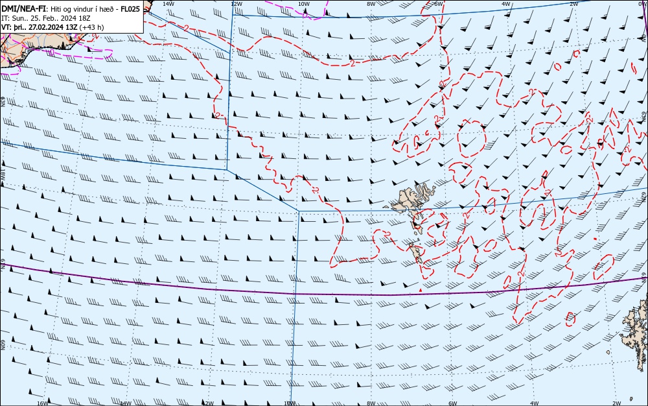The image size is (648, 406).
Task: Click the 6W longitude label on bottom edge
Action: pyautogui.click(x=453, y=403)
